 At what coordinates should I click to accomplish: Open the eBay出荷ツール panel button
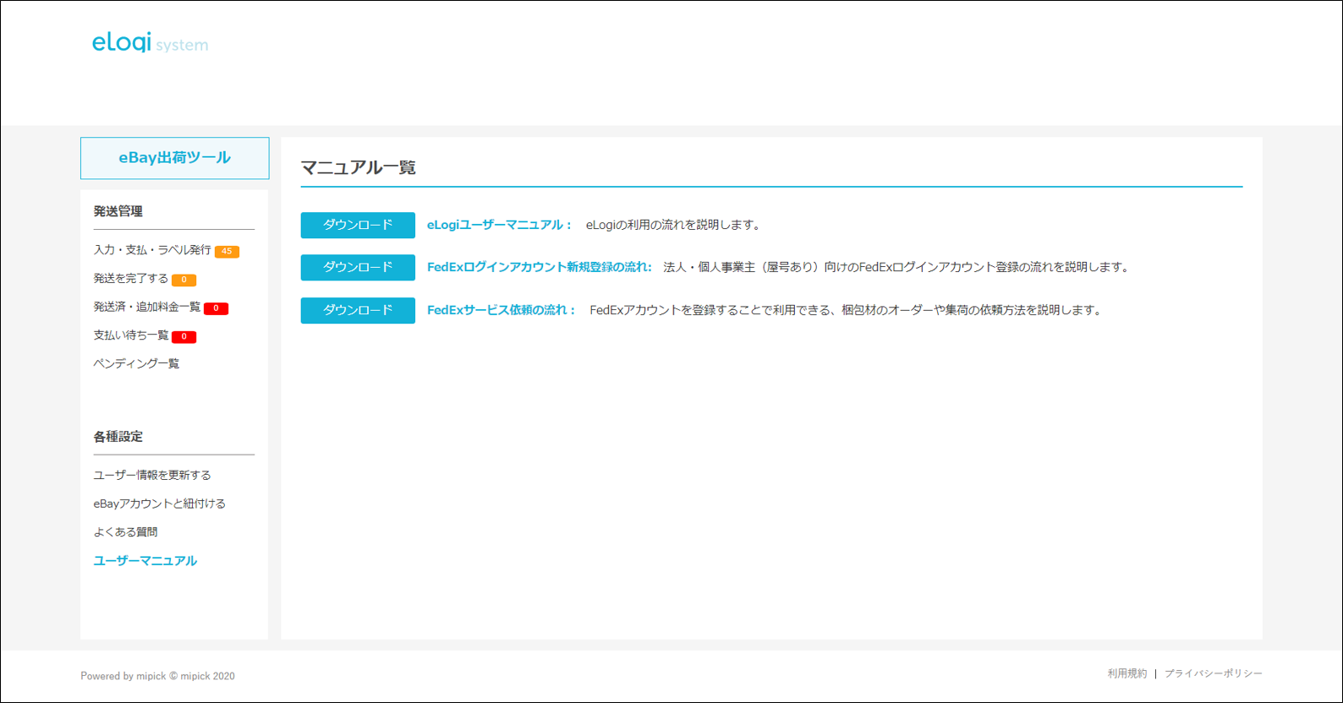(x=175, y=158)
